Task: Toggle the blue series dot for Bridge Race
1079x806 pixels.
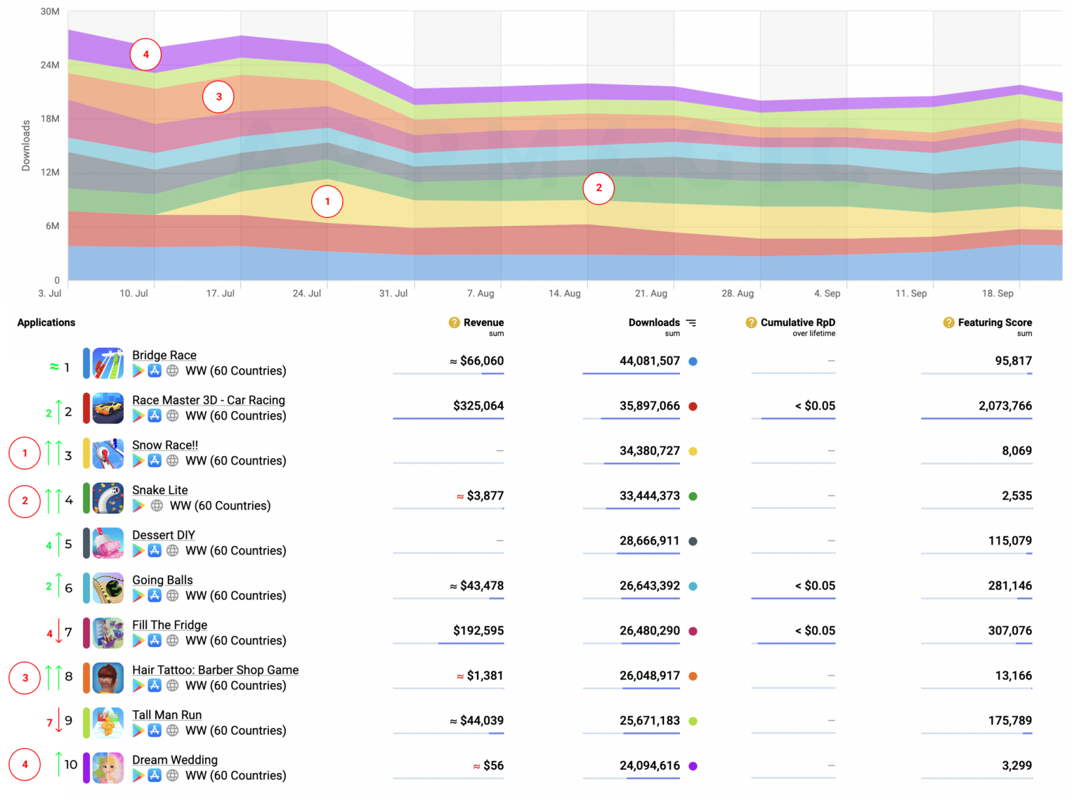Action: click(692, 361)
